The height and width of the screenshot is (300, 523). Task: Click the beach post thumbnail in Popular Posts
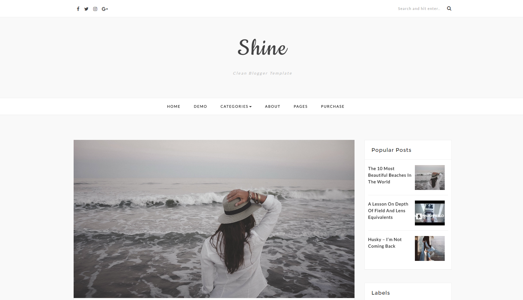429,177
